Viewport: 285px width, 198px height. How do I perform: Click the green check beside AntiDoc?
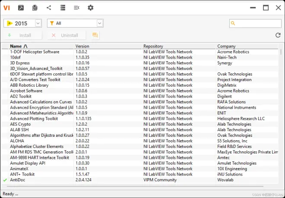(5, 180)
